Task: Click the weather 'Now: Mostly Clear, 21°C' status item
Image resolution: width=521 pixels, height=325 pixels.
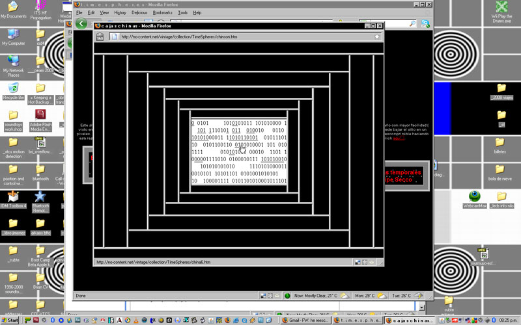Action: point(310,296)
